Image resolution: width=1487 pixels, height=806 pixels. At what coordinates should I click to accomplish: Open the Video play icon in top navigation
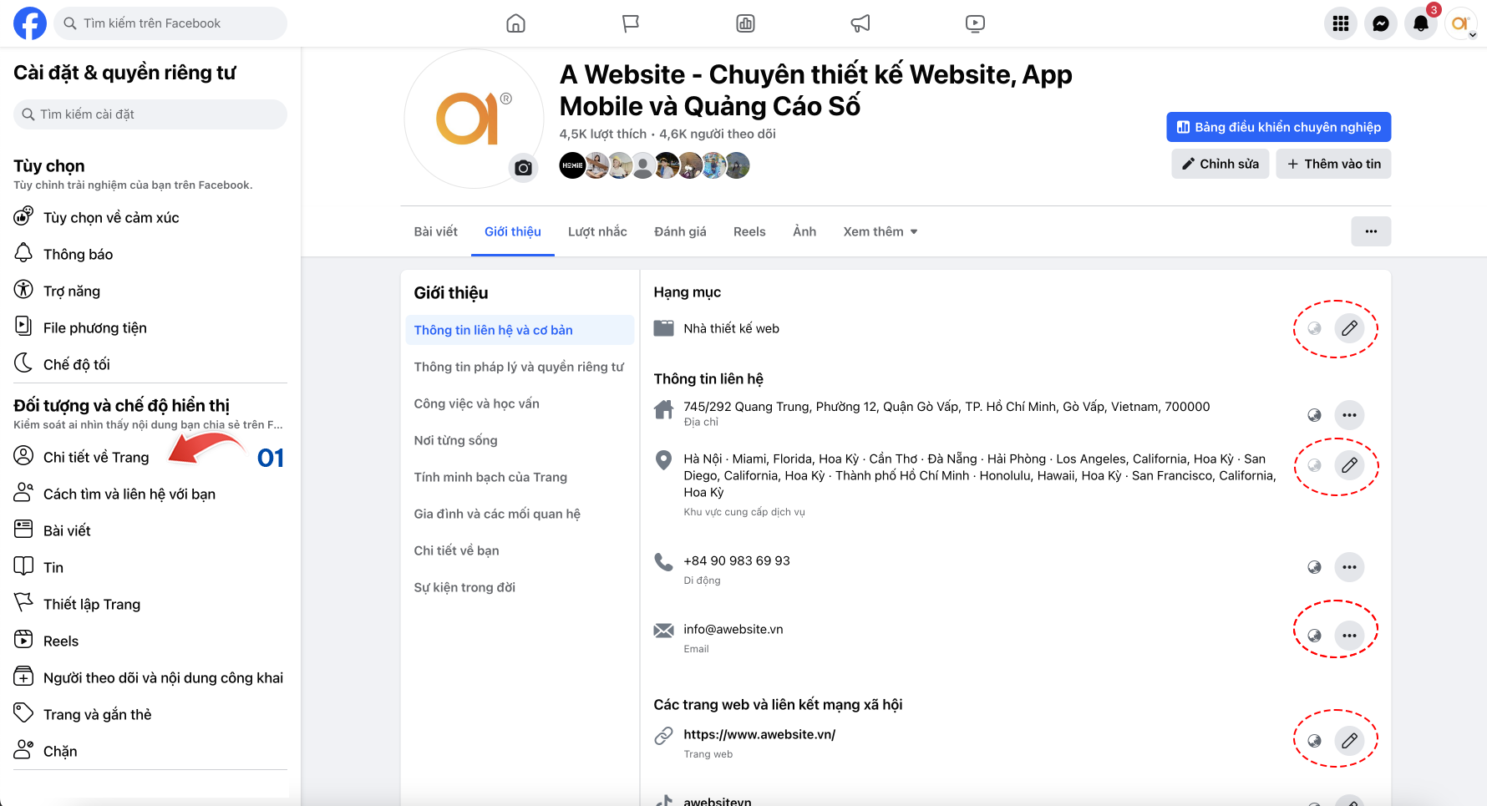coord(975,23)
